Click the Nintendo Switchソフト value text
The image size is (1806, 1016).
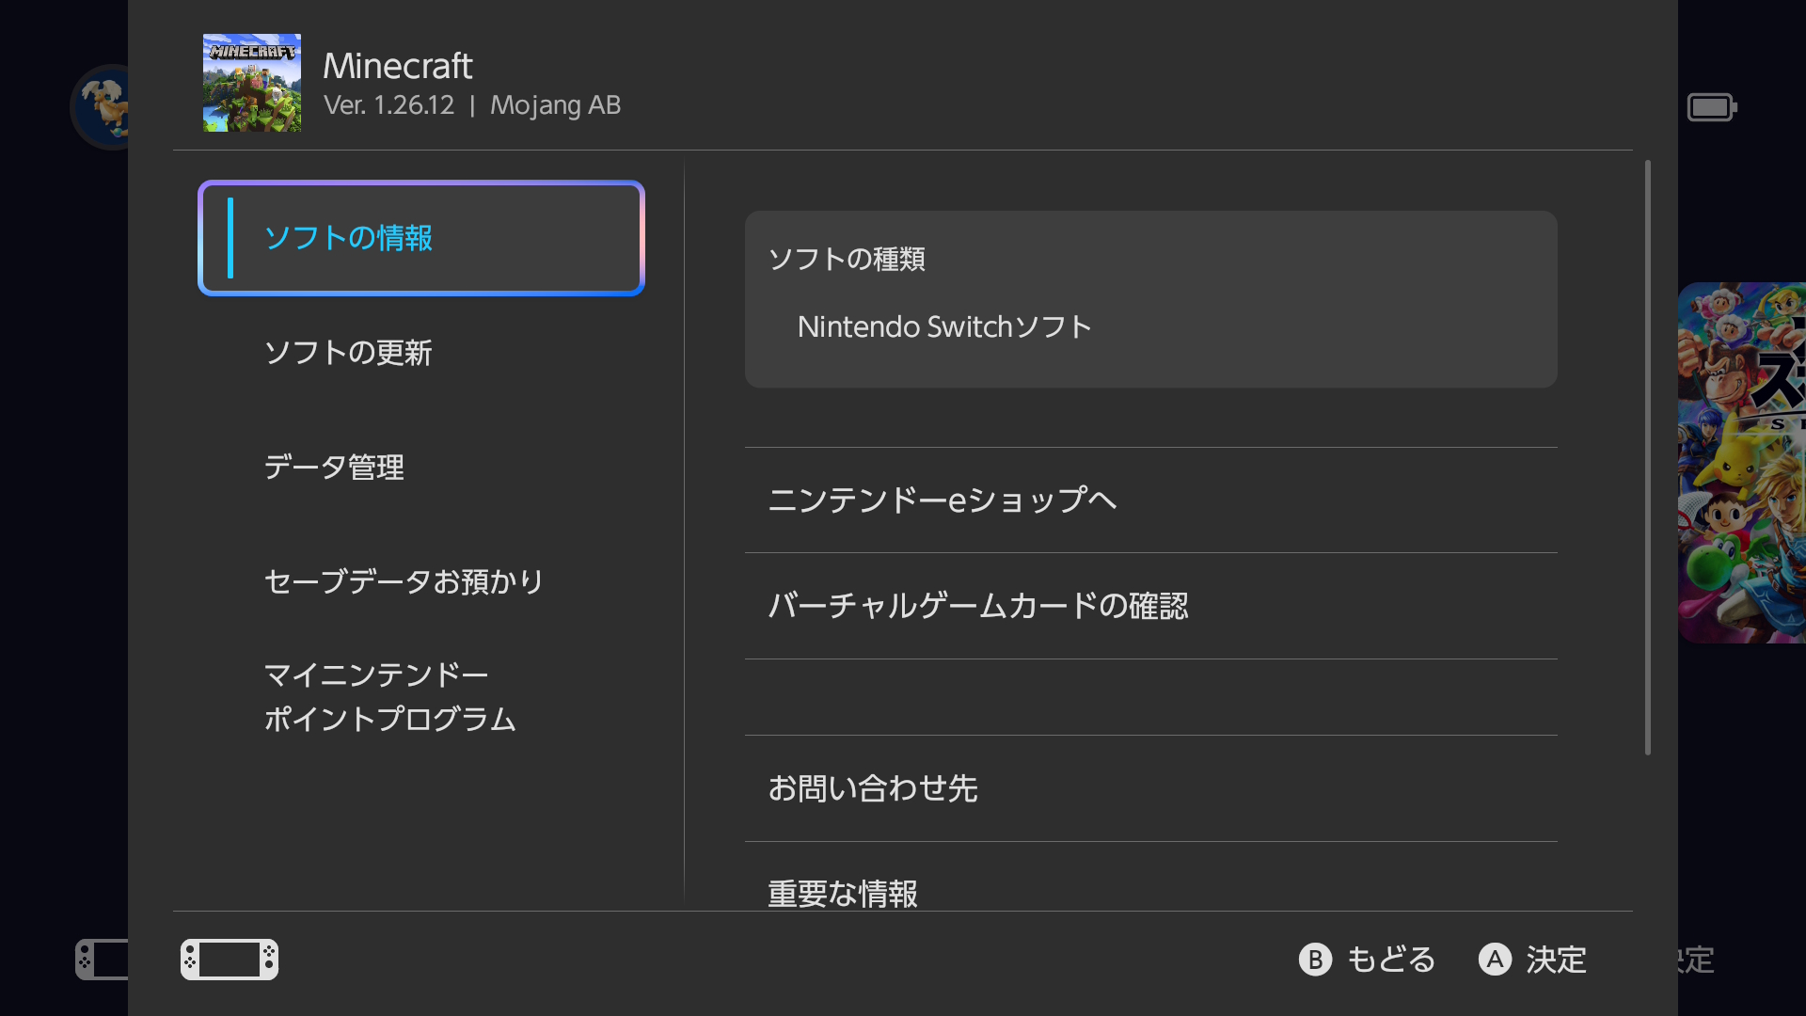coord(944,326)
